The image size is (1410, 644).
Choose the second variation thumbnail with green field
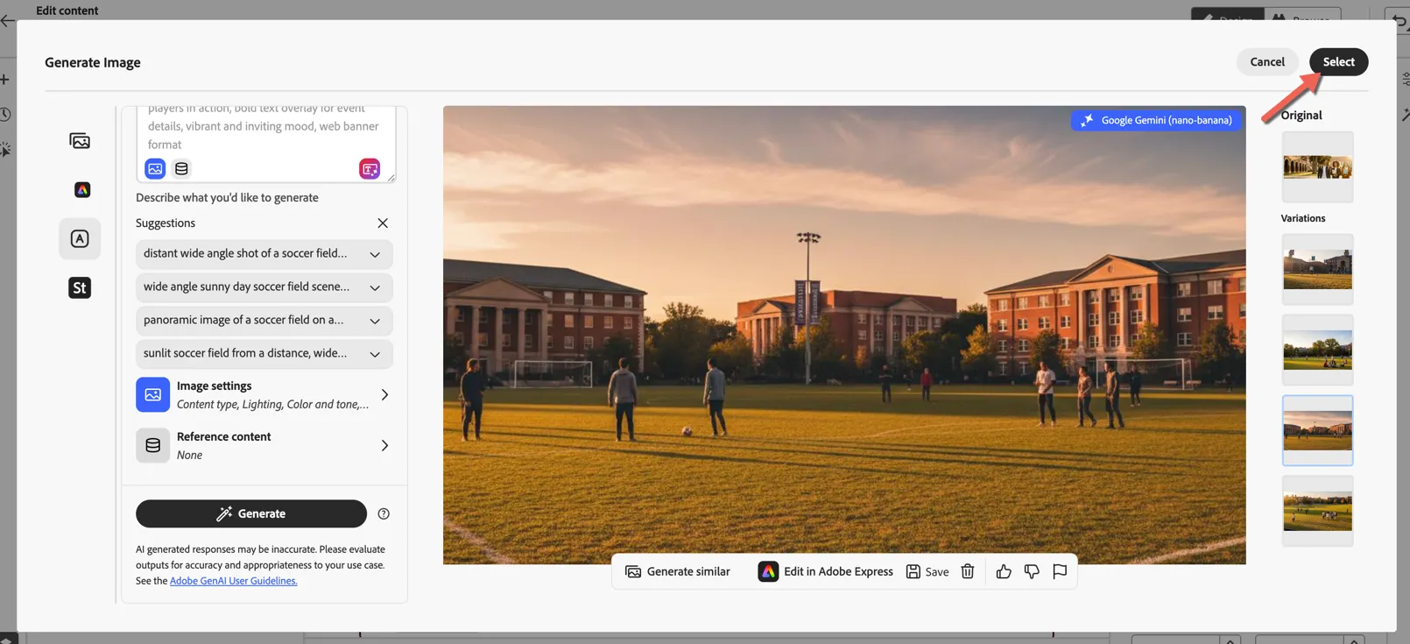1317,350
